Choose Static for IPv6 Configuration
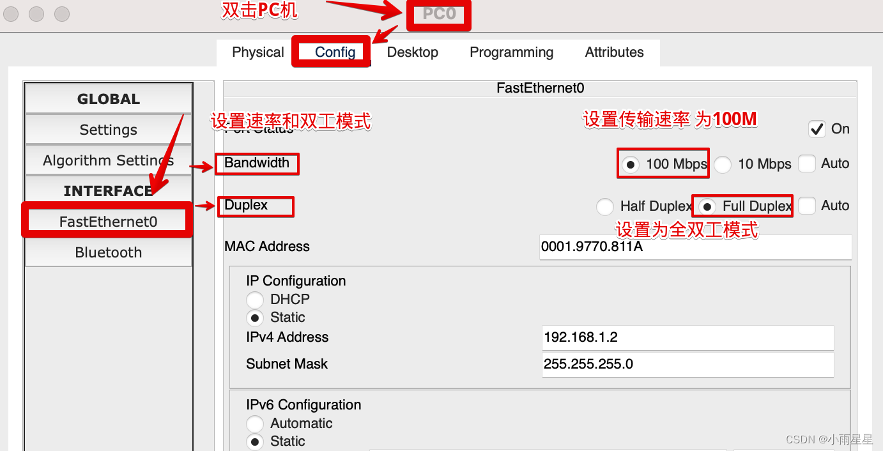Screen dimensions: 883x451 click(255, 441)
